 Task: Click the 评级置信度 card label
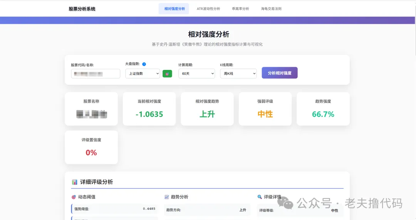(x=91, y=140)
